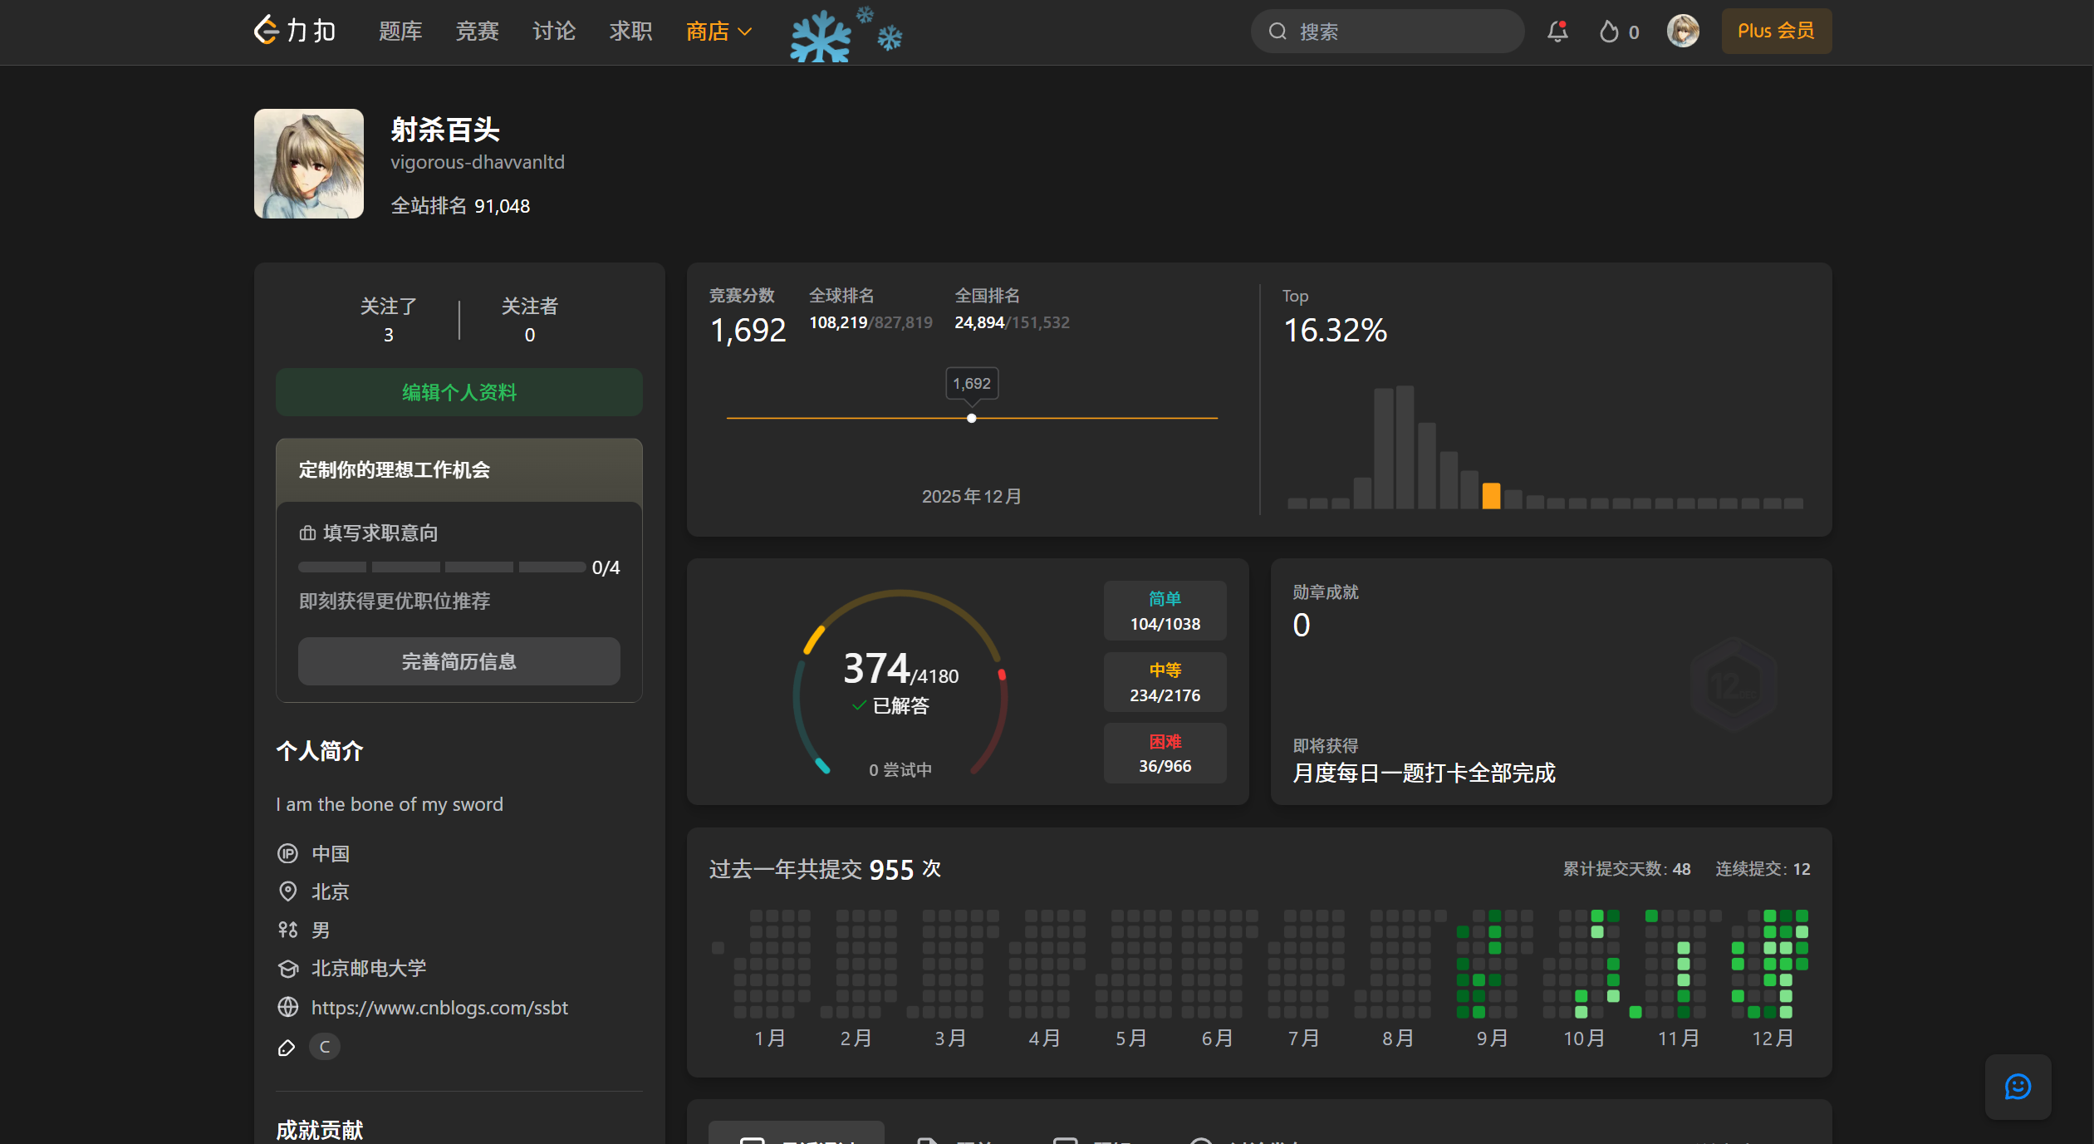The image size is (2094, 1144).
Task: Open the 讨论 section
Action: [554, 32]
